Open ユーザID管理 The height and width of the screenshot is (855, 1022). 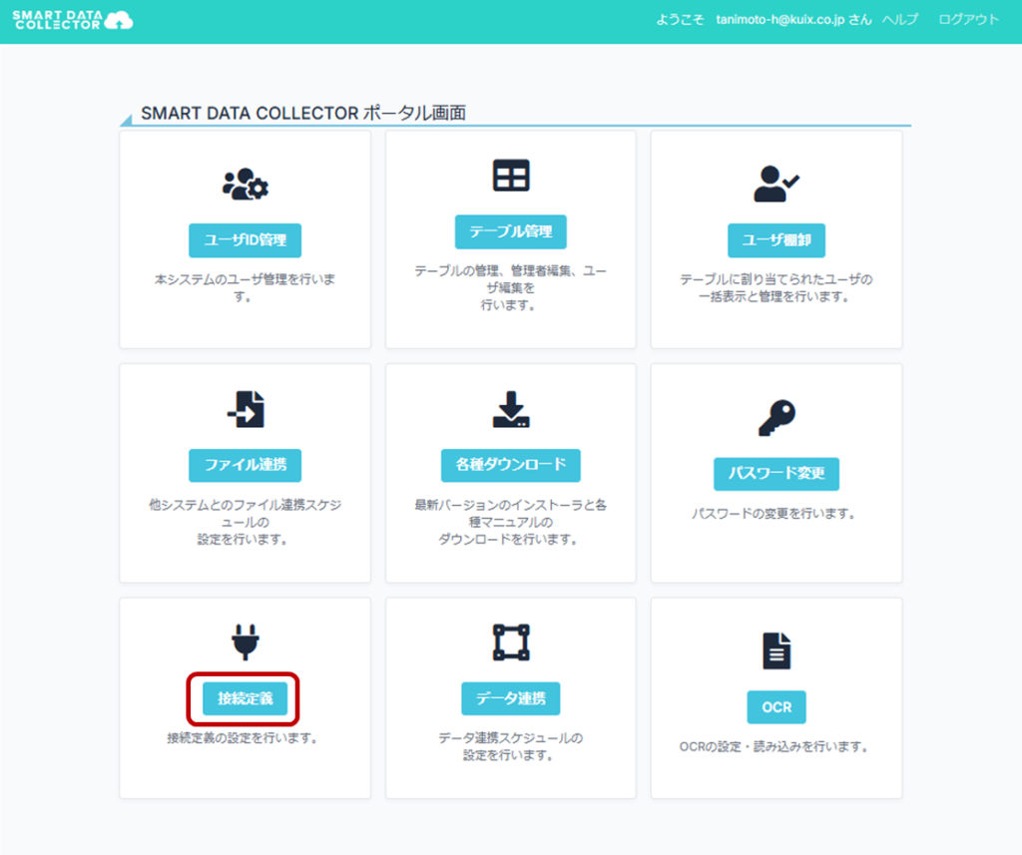point(246,240)
